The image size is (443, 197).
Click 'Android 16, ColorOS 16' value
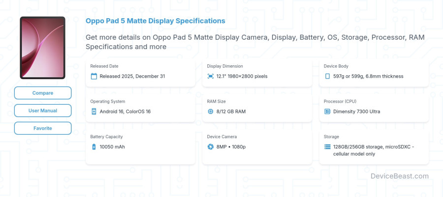(125, 112)
